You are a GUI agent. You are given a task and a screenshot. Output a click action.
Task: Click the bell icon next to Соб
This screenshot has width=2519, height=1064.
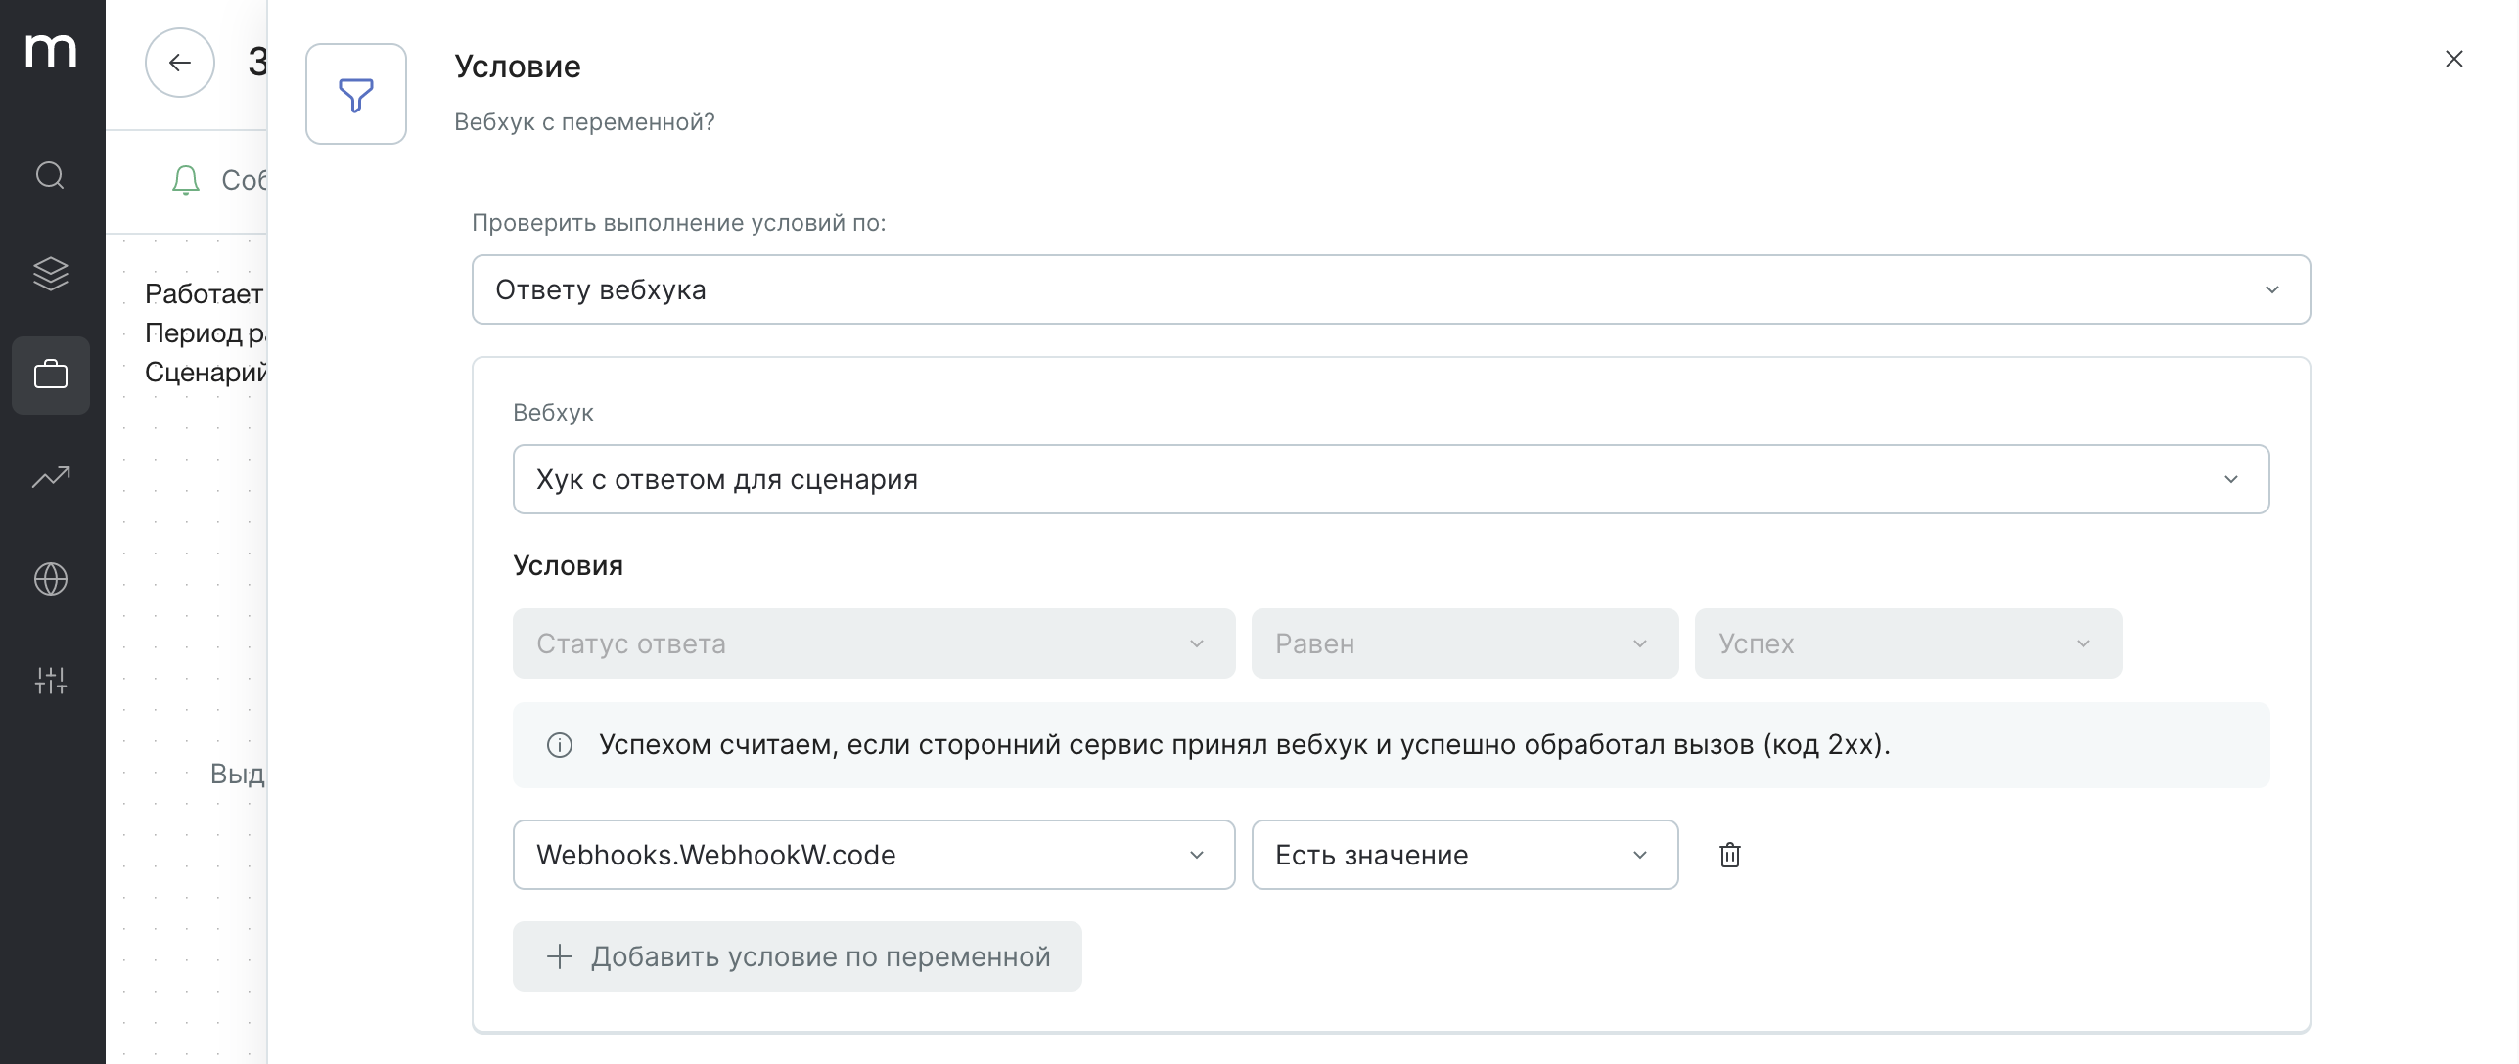point(186,180)
